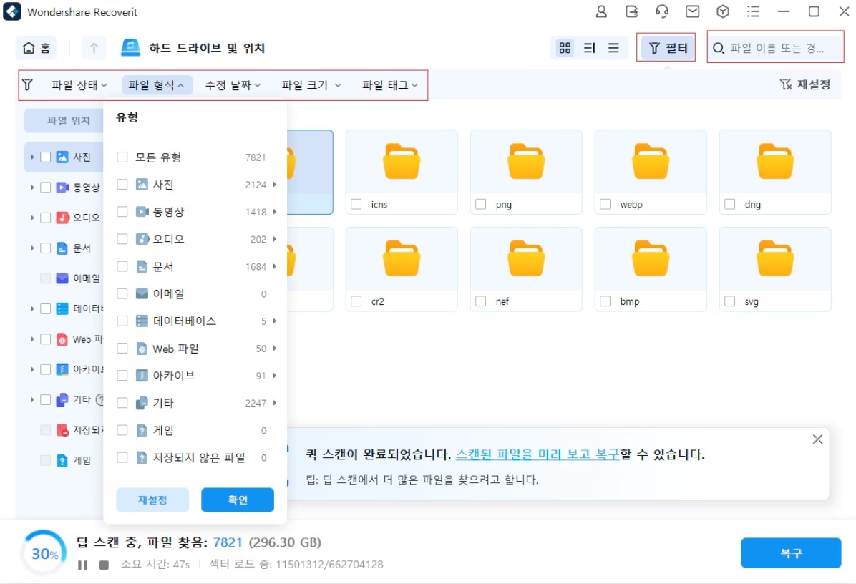
Task: Stop the deep scan
Action: click(104, 565)
